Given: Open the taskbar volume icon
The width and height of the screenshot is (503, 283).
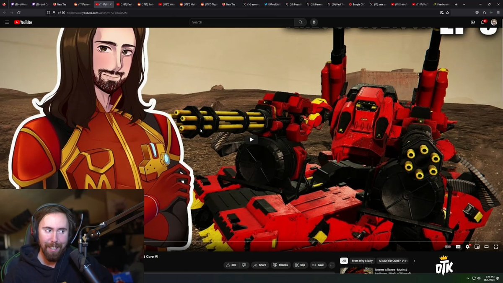Looking at the screenshot, I should coord(479,278).
